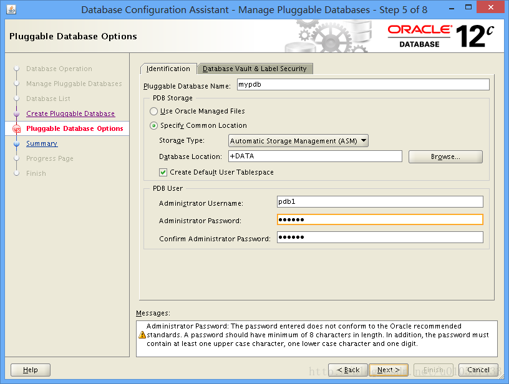Image resolution: width=509 pixels, height=384 pixels.
Task: Focus the Administrator Password field
Action: click(380, 219)
